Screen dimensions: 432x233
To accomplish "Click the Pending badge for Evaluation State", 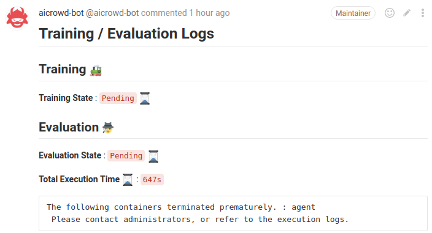I will point(126,155).
